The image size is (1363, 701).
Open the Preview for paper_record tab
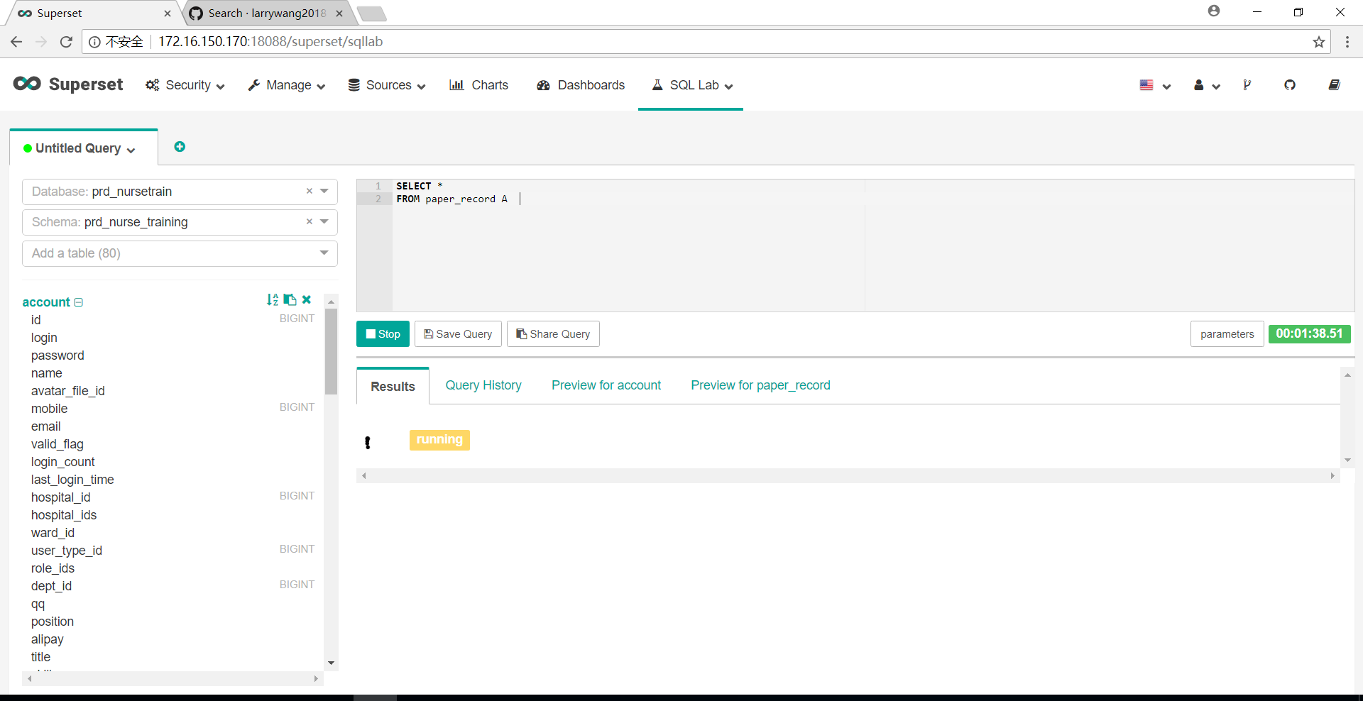(x=760, y=385)
